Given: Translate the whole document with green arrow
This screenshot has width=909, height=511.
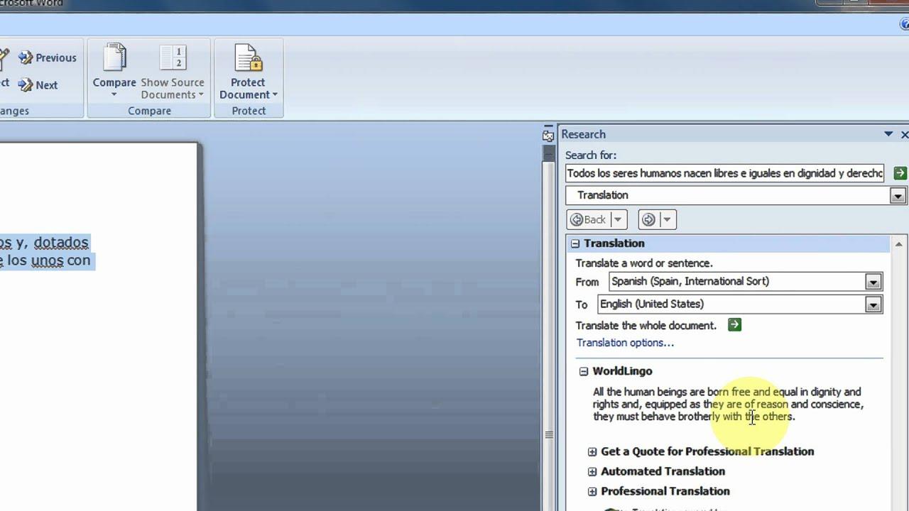Looking at the screenshot, I should [x=734, y=325].
